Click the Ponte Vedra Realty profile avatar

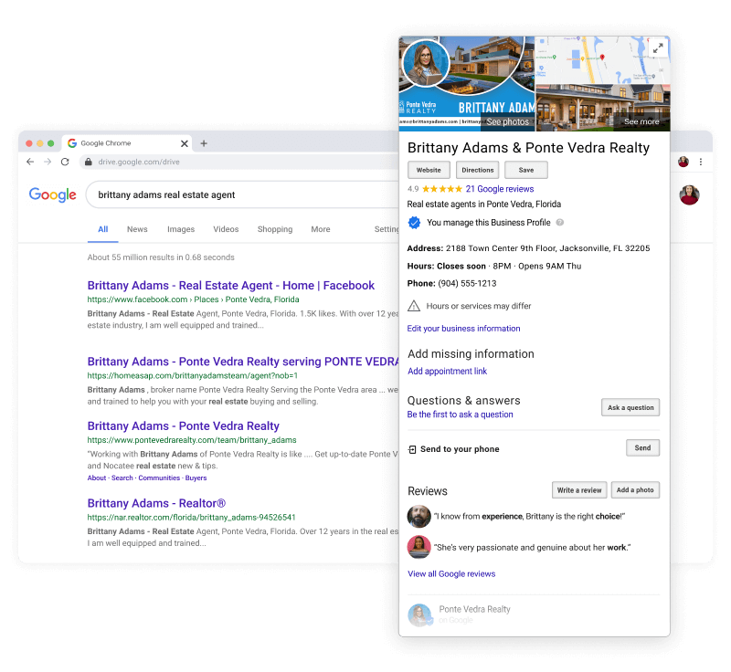tap(420, 614)
